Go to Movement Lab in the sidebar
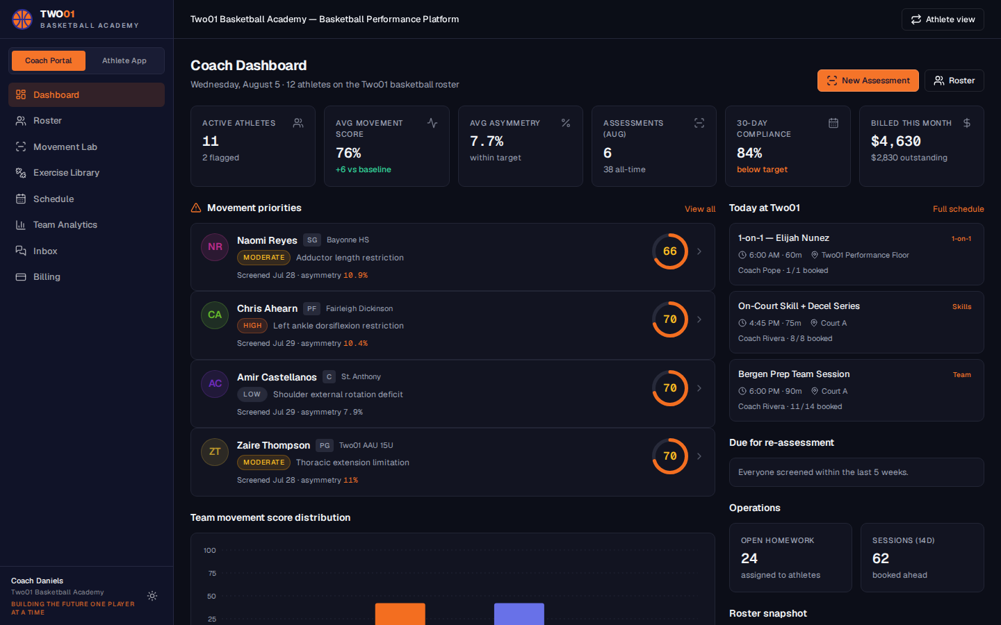 [86, 147]
